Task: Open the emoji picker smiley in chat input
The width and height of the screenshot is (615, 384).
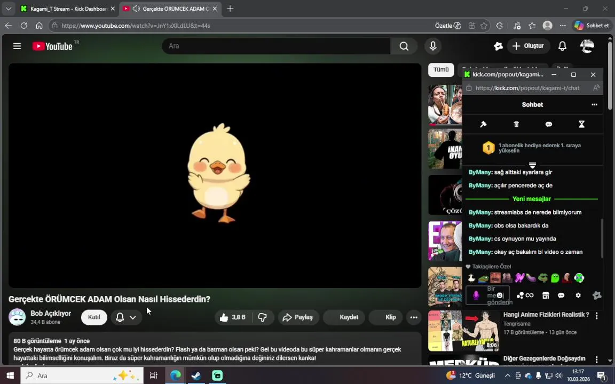Action: click(500, 295)
